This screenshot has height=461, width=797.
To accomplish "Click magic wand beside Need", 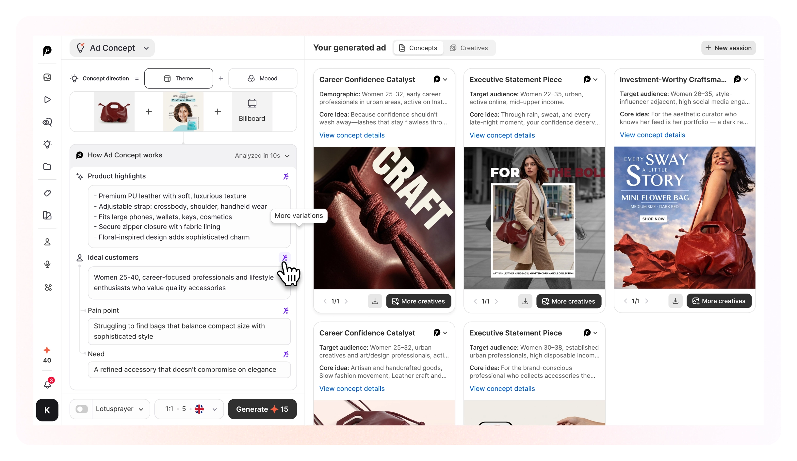I will tap(286, 354).
